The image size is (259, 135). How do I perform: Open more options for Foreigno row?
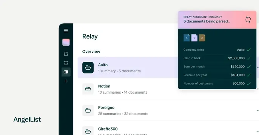point(257,110)
